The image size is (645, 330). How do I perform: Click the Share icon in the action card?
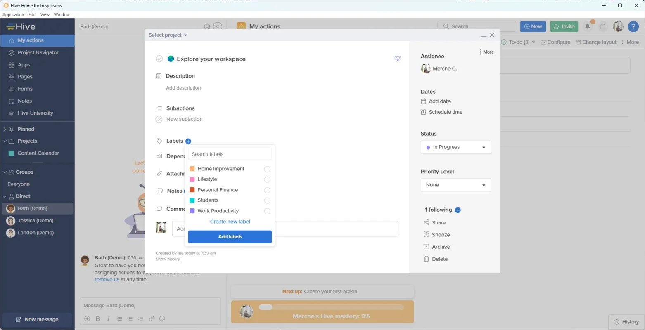[x=426, y=222]
